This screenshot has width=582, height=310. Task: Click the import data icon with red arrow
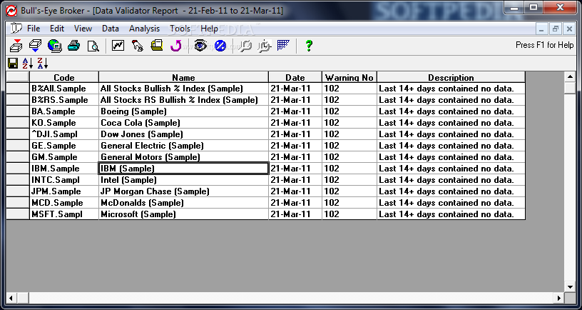pyautogui.click(x=16, y=46)
